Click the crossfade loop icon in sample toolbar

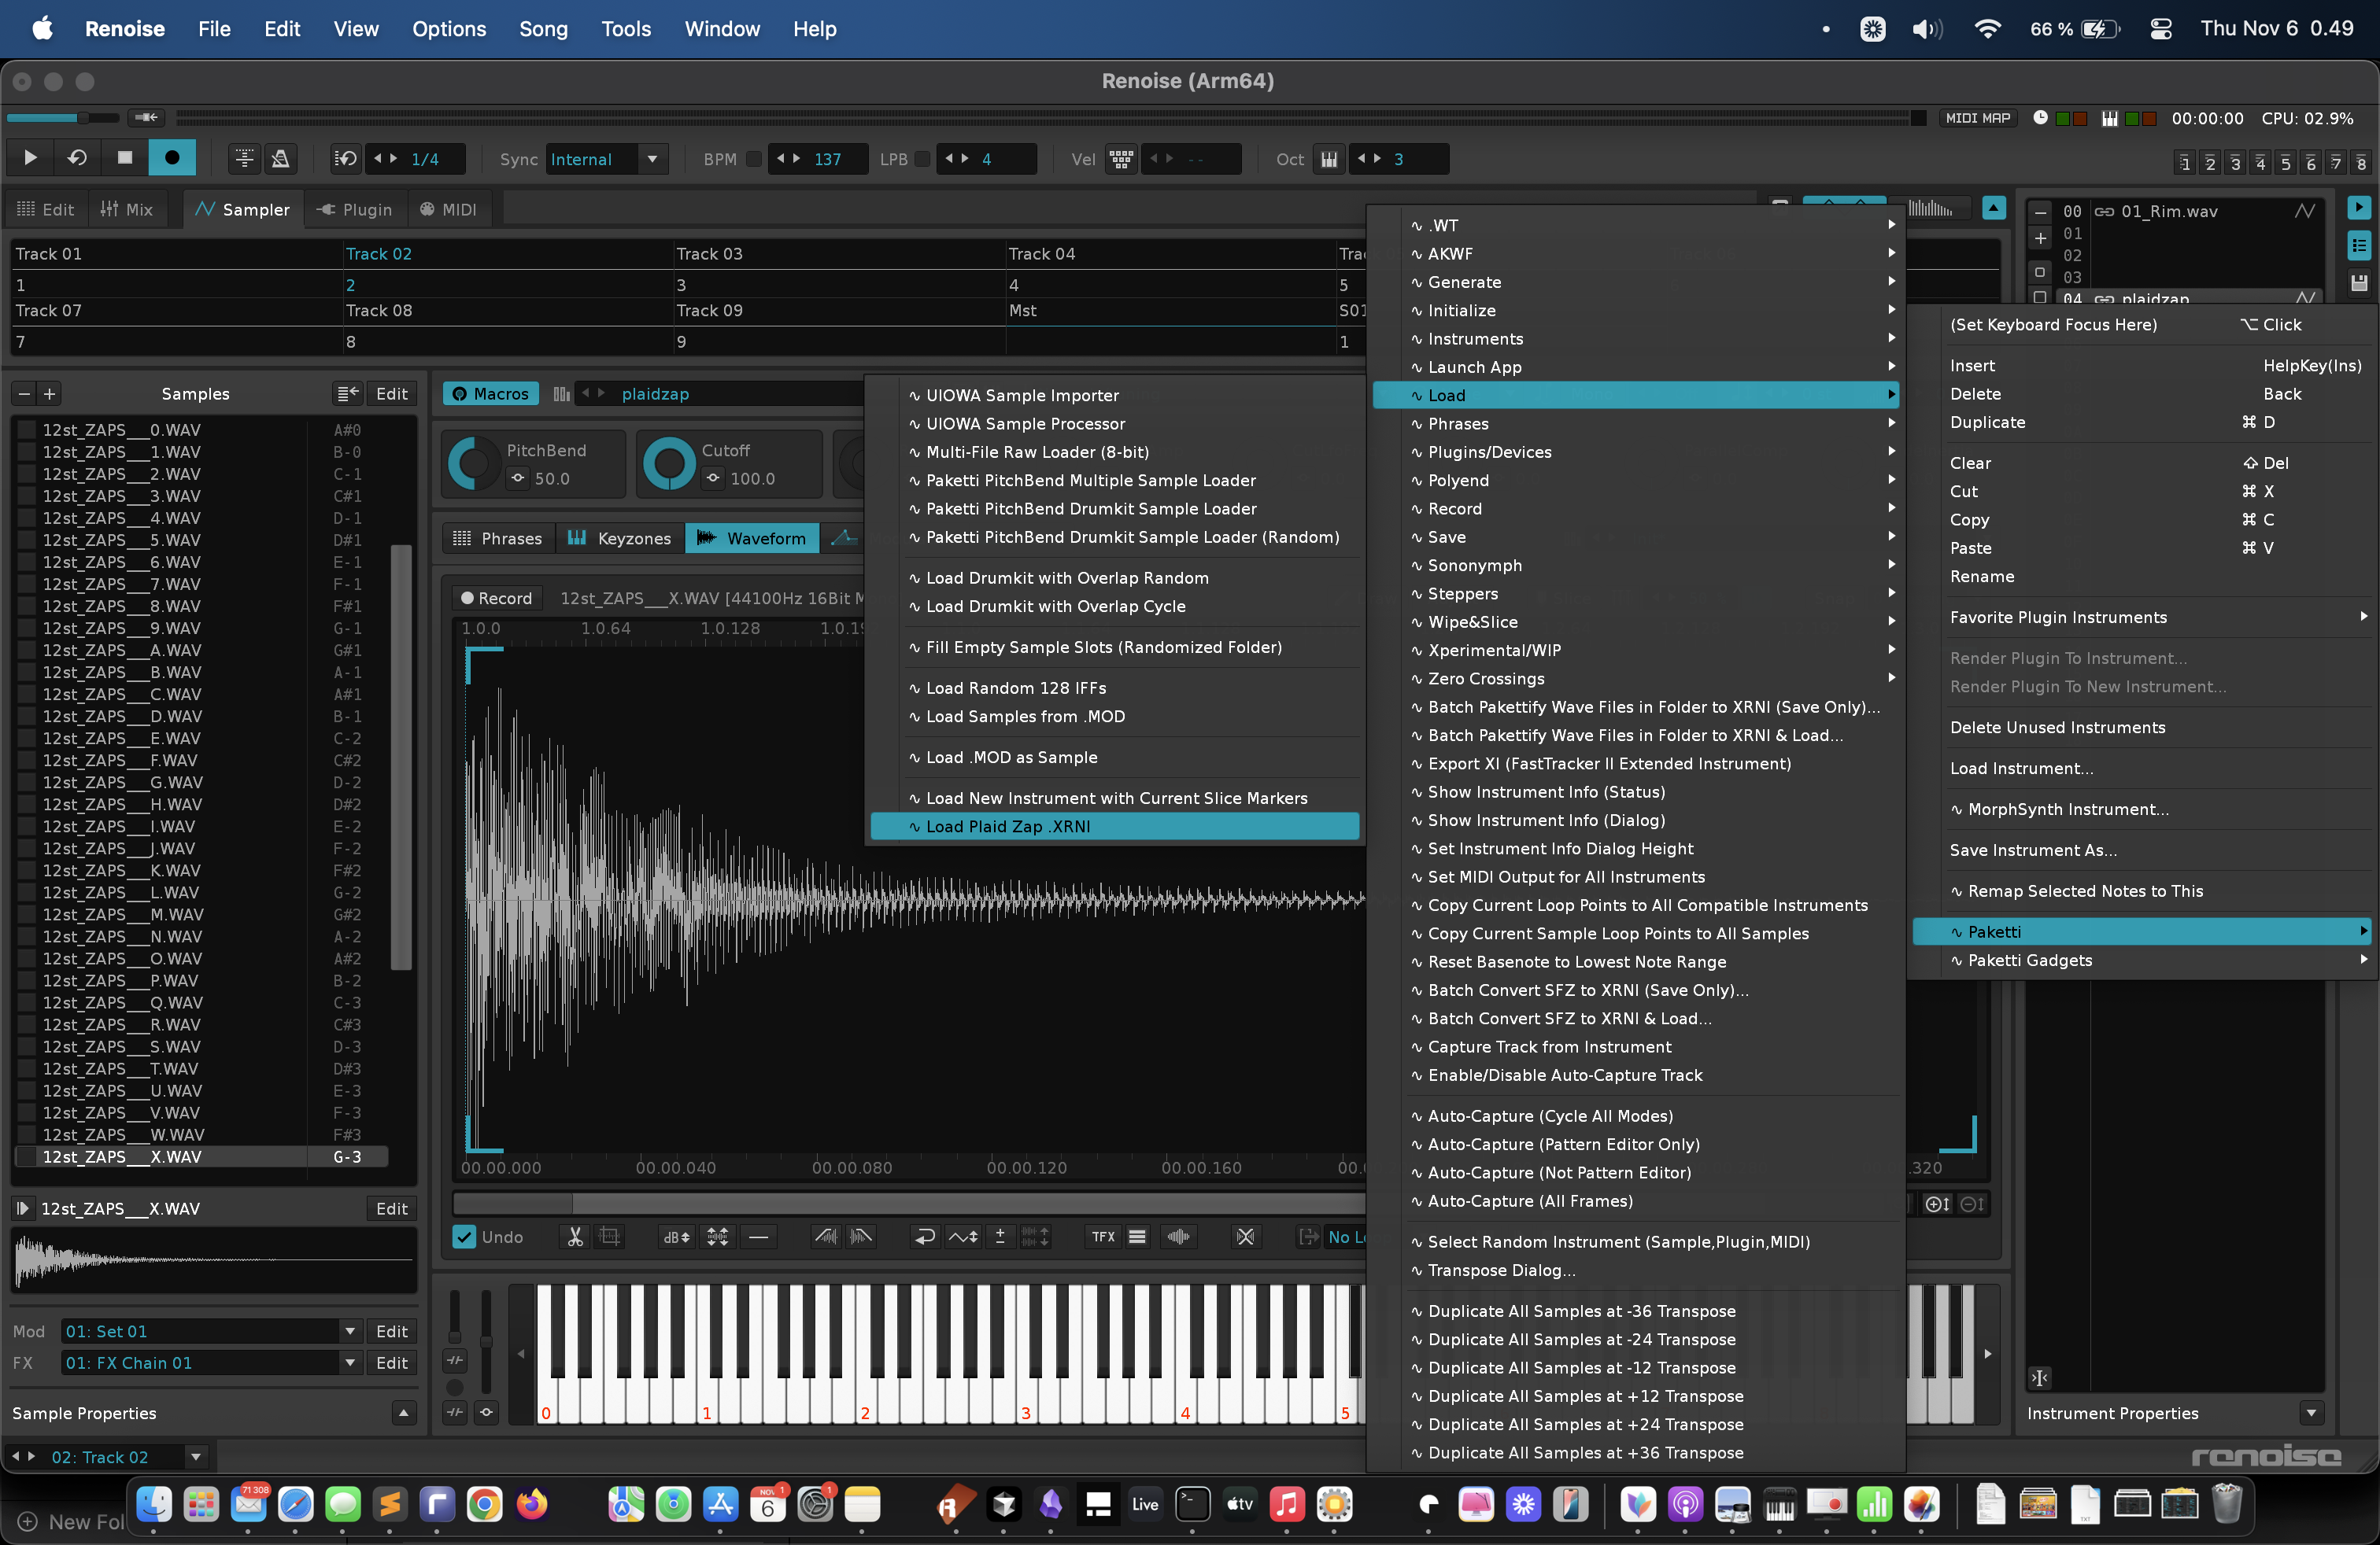1245,1237
